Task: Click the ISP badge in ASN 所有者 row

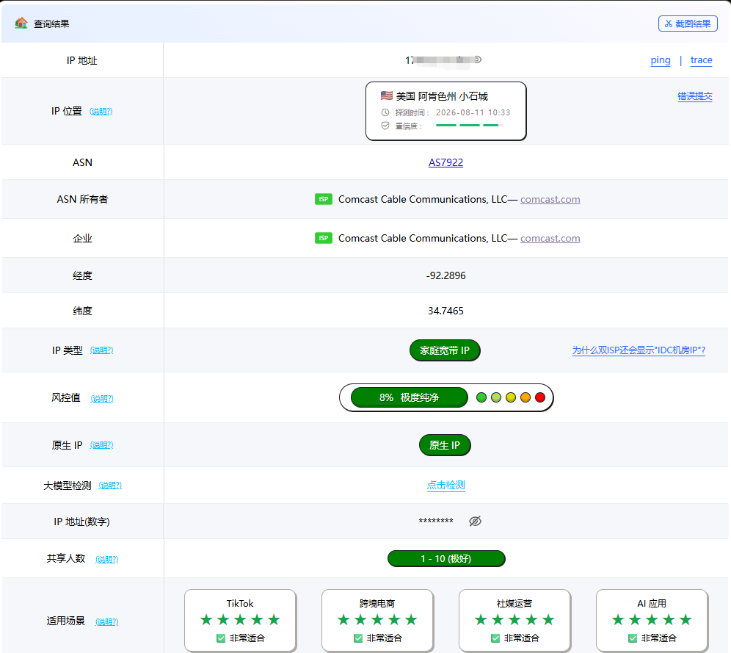Action: (324, 199)
